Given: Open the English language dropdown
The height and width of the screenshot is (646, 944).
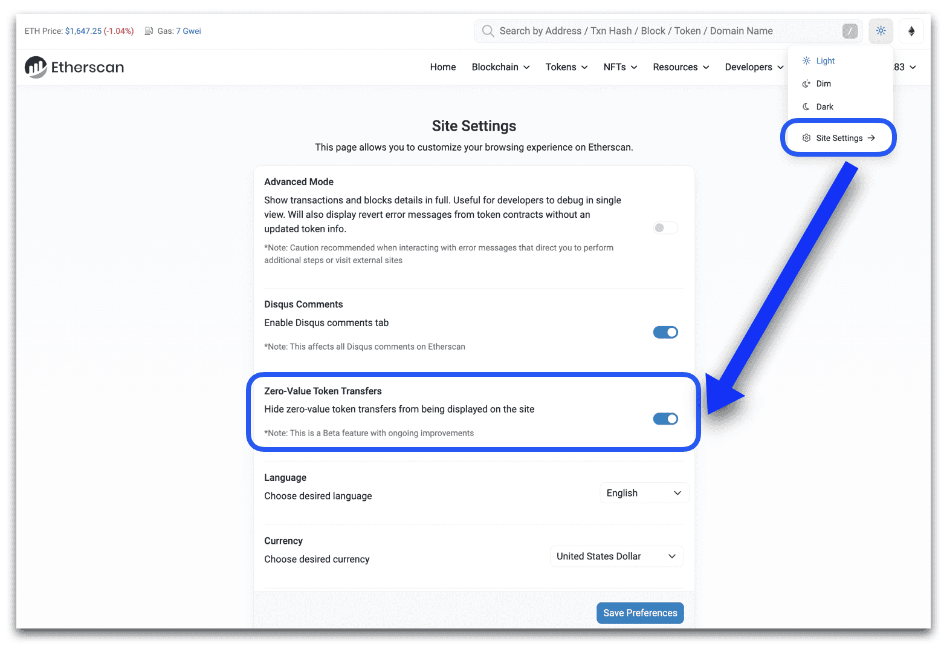Looking at the screenshot, I should pos(644,493).
